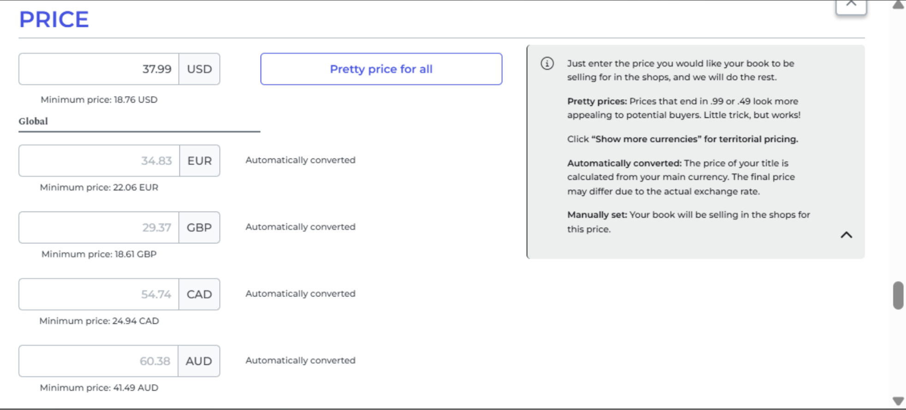Click the scroll down arrow
The width and height of the screenshot is (906, 410).
(x=898, y=401)
